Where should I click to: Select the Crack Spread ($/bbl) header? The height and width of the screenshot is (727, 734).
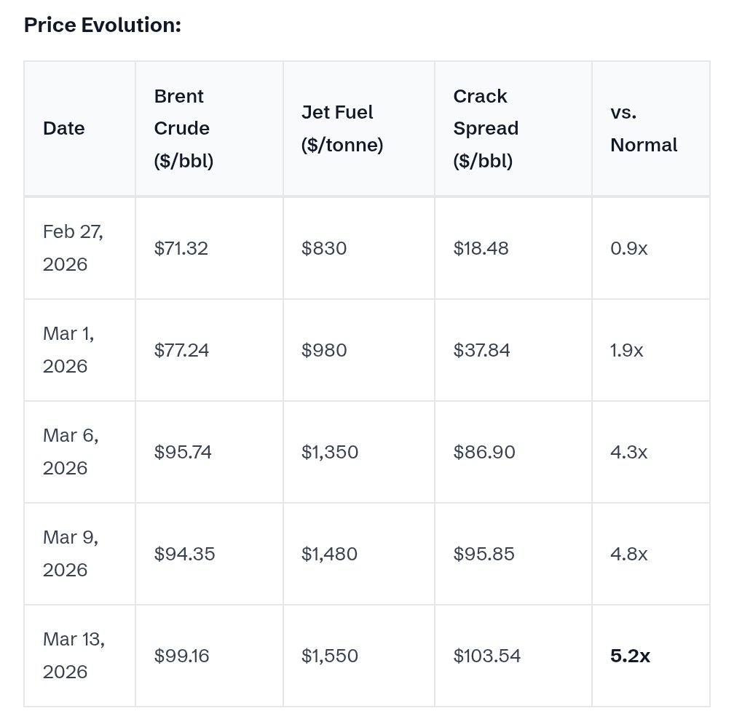click(486, 128)
